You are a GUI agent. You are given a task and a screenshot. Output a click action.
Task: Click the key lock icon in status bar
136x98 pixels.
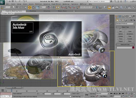(x=87, y=95)
